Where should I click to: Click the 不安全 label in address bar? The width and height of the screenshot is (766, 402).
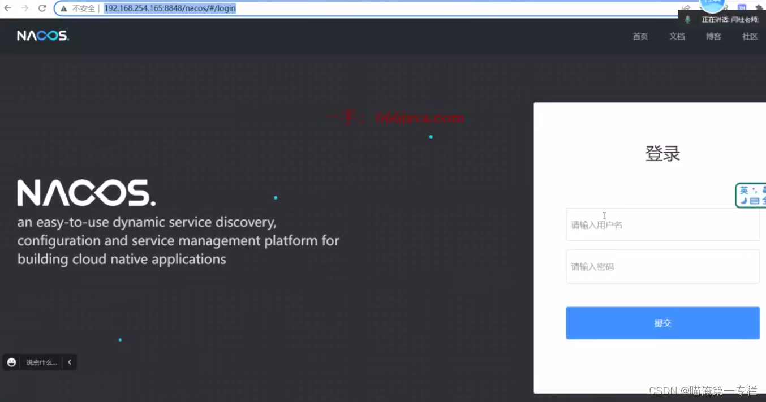point(84,8)
